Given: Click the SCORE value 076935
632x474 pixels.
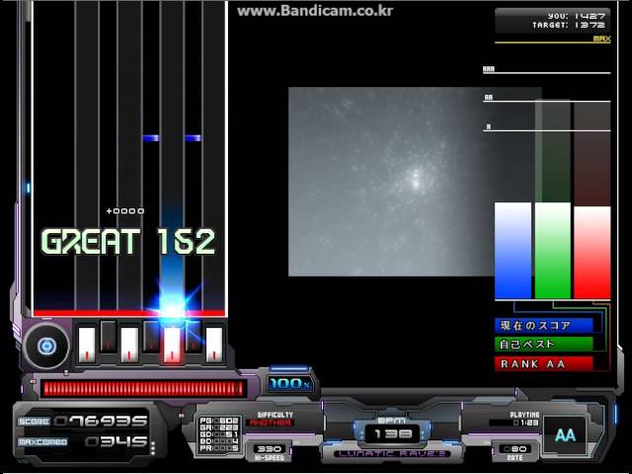Looking at the screenshot, I should (102, 422).
